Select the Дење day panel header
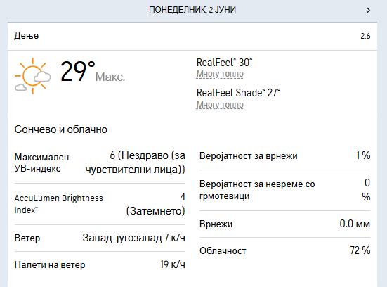 (192, 36)
